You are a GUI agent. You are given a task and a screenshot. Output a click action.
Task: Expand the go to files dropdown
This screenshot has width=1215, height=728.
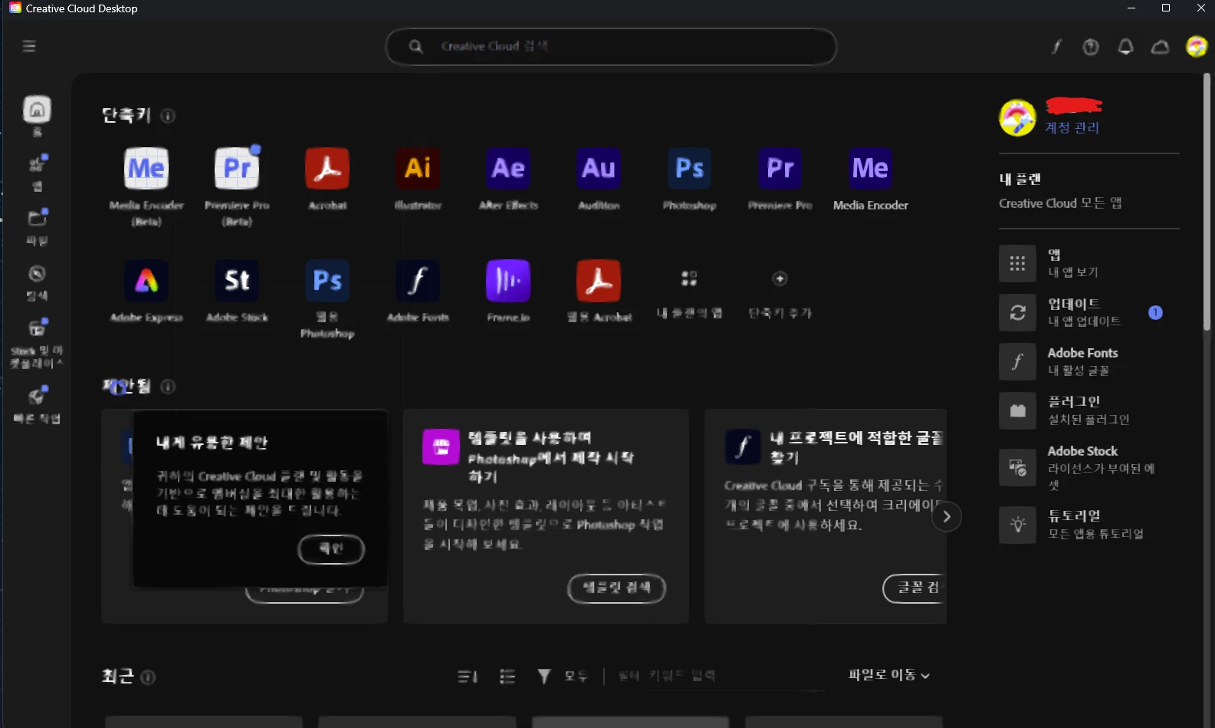[x=889, y=675]
